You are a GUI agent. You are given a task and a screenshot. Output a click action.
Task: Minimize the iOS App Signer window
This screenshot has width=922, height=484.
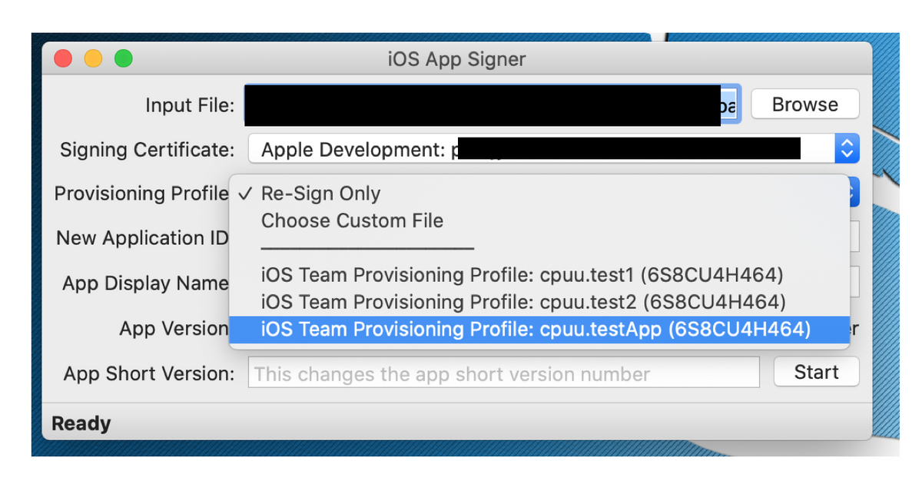point(93,59)
